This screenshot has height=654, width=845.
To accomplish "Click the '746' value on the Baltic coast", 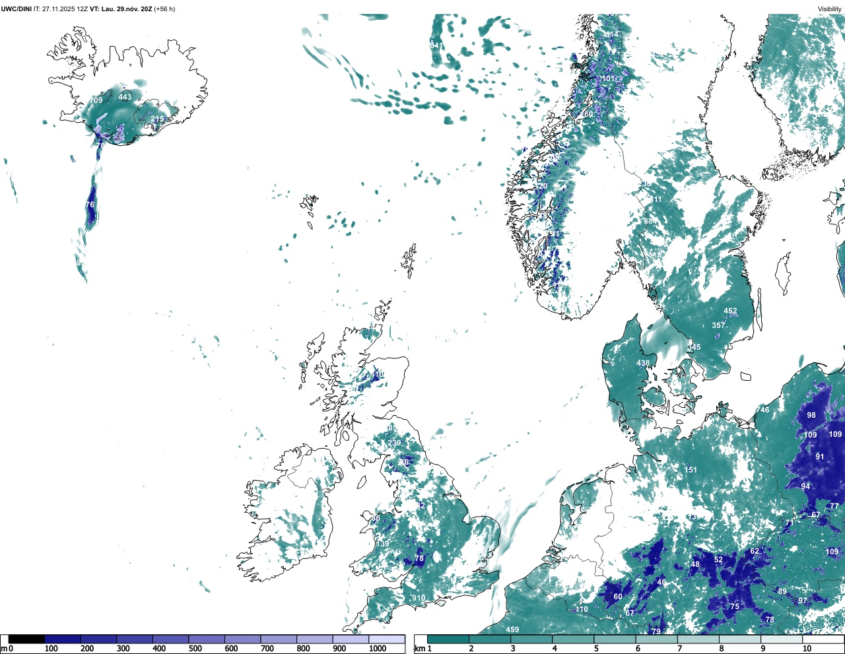I will (x=762, y=410).
